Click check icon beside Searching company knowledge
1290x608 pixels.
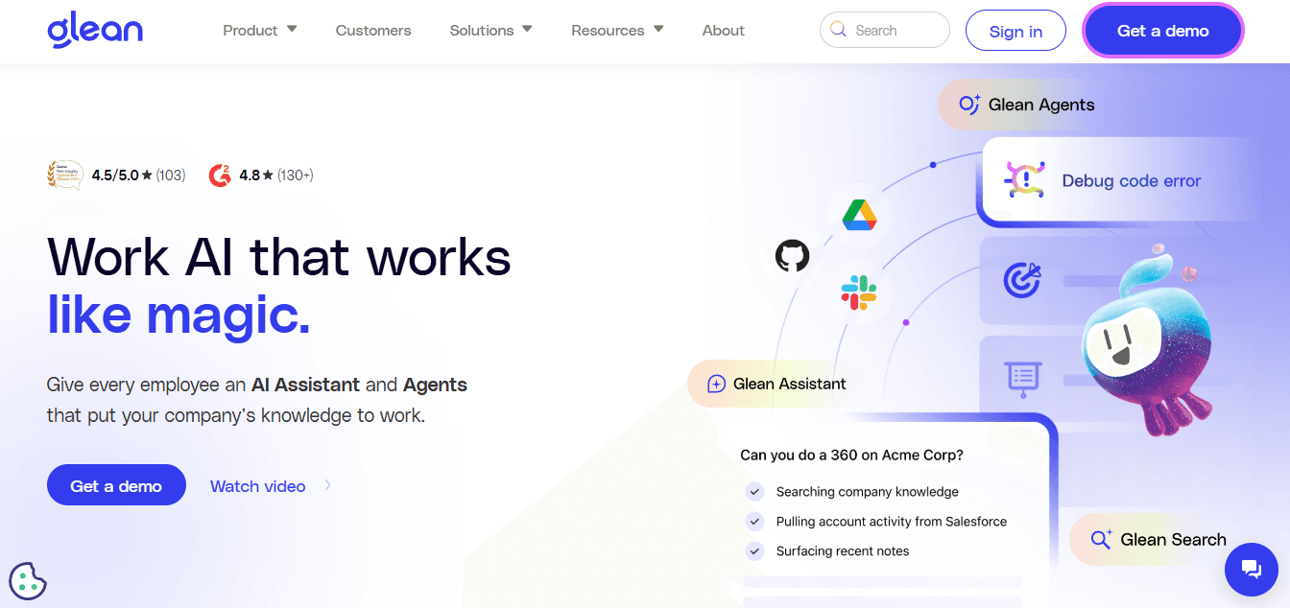point(754,491)
